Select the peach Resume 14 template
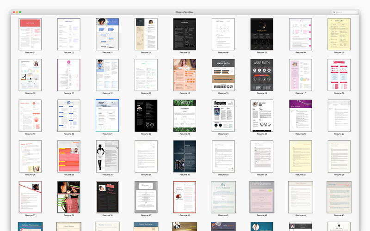The image size is (370, 231). 185,75
